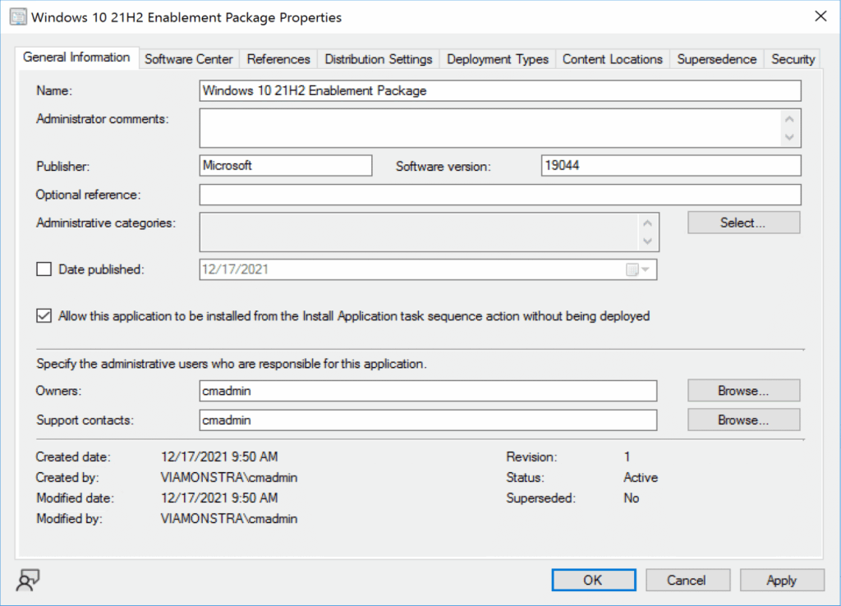Click Apply to save changes
841x606 pixels.
click(x=781, y=580)
